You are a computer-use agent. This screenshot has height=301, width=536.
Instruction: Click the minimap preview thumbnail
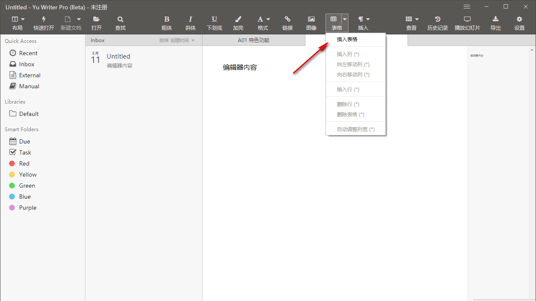coord(477,56)
